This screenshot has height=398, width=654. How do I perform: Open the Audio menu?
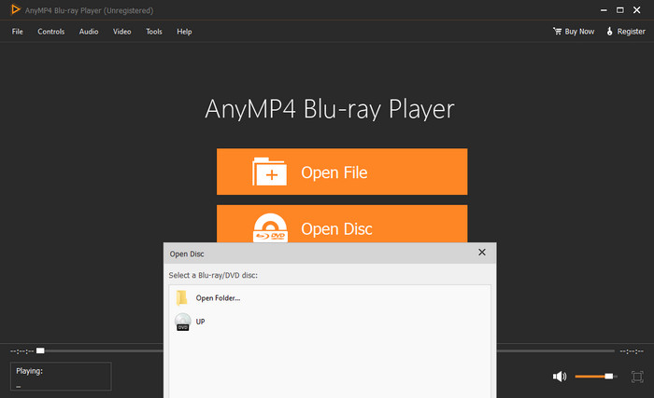89,32
